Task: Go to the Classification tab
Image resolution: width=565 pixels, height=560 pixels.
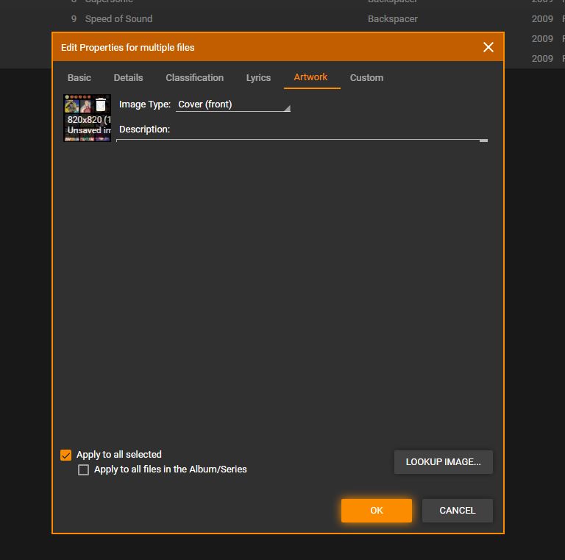Action: coord(194,77)
